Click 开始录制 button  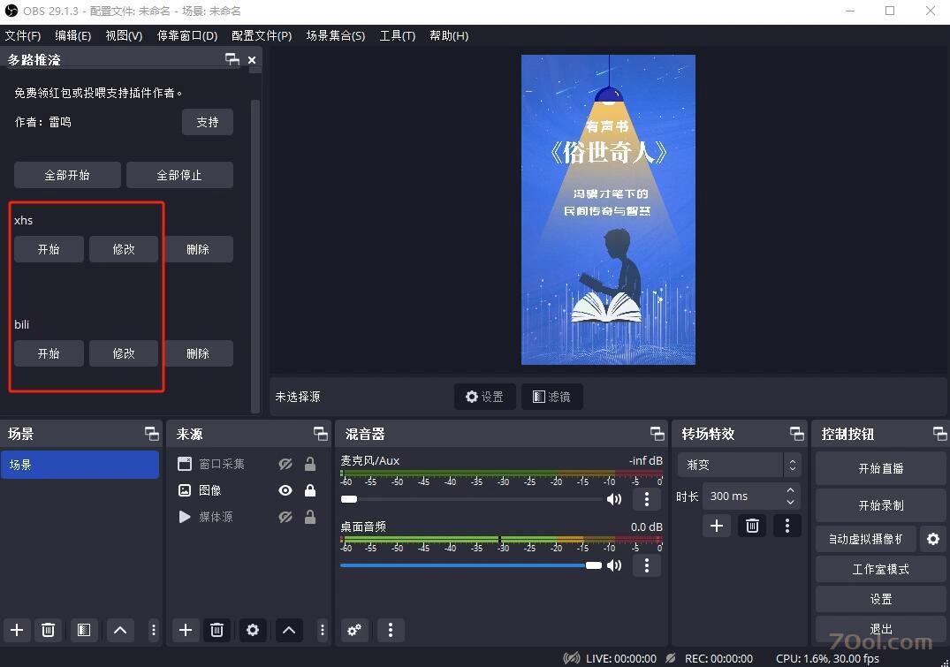(x=880, y=505)
